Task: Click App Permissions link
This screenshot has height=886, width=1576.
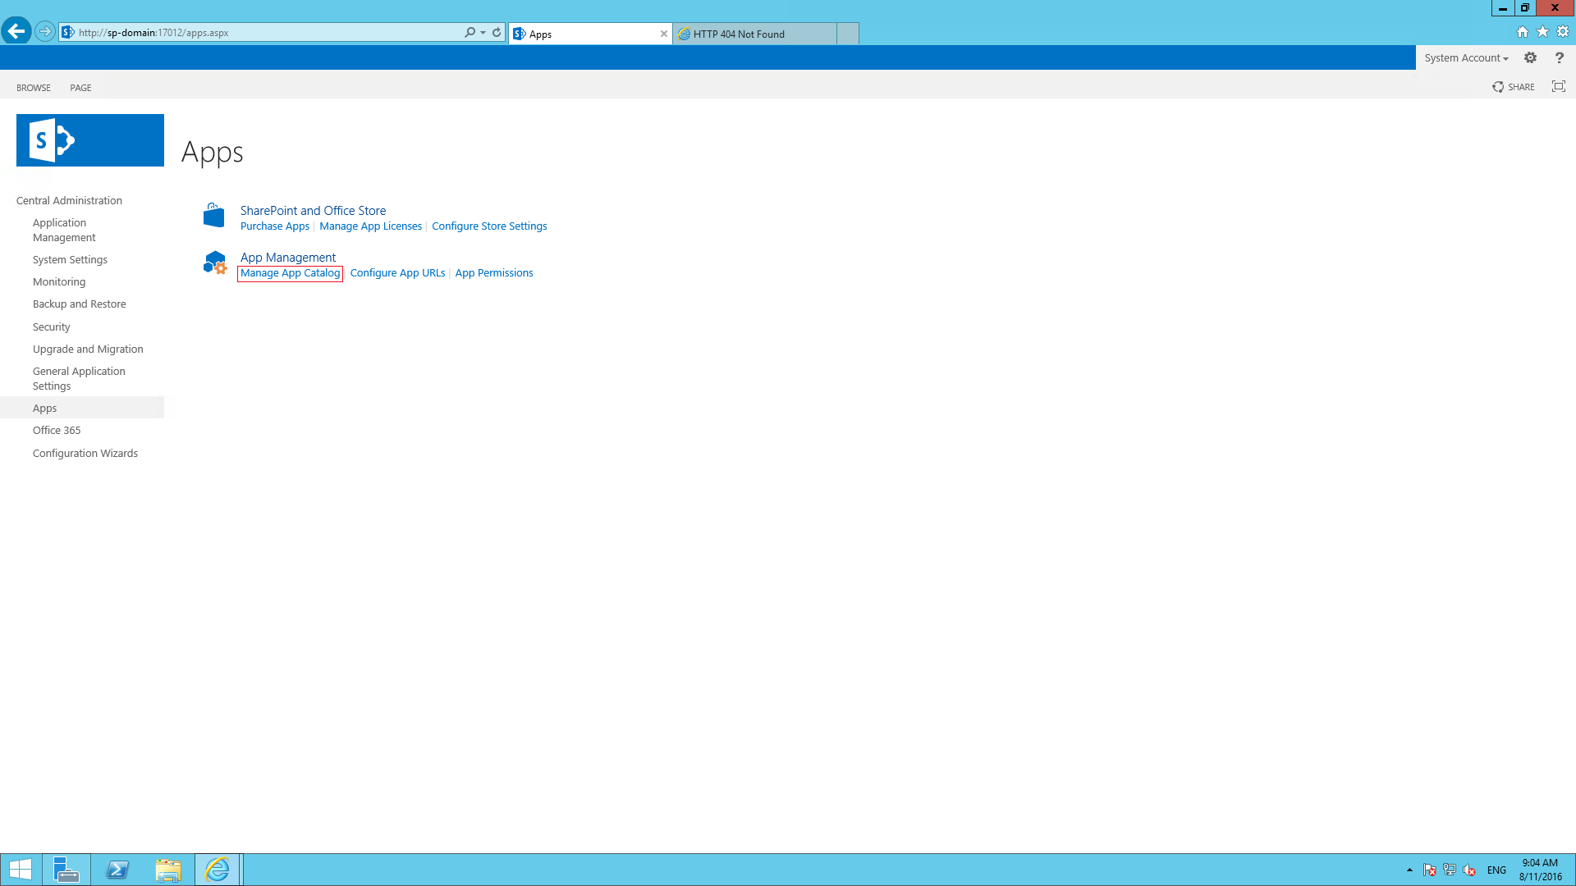Action: pos(494,273)
